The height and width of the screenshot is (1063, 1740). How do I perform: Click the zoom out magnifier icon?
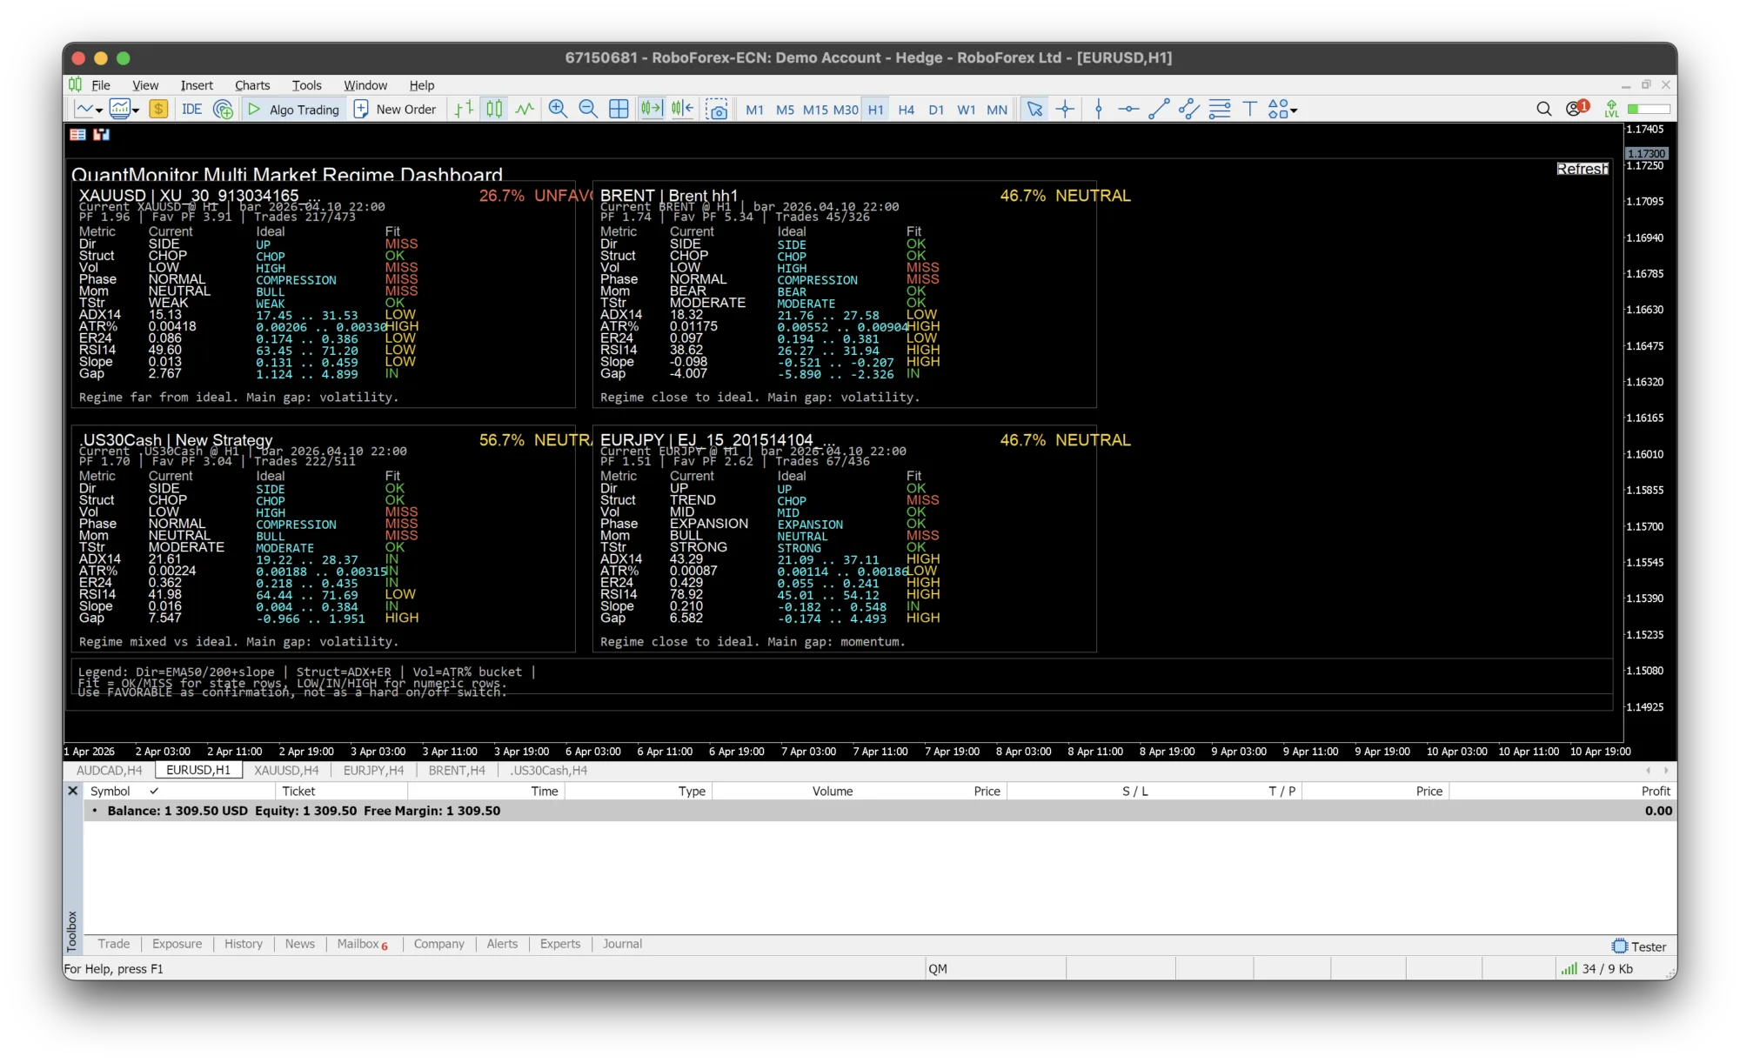point(588,109)
